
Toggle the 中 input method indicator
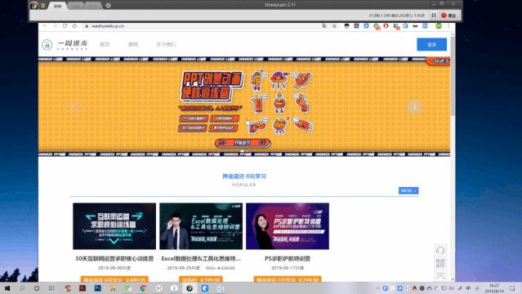pos(468,288)
